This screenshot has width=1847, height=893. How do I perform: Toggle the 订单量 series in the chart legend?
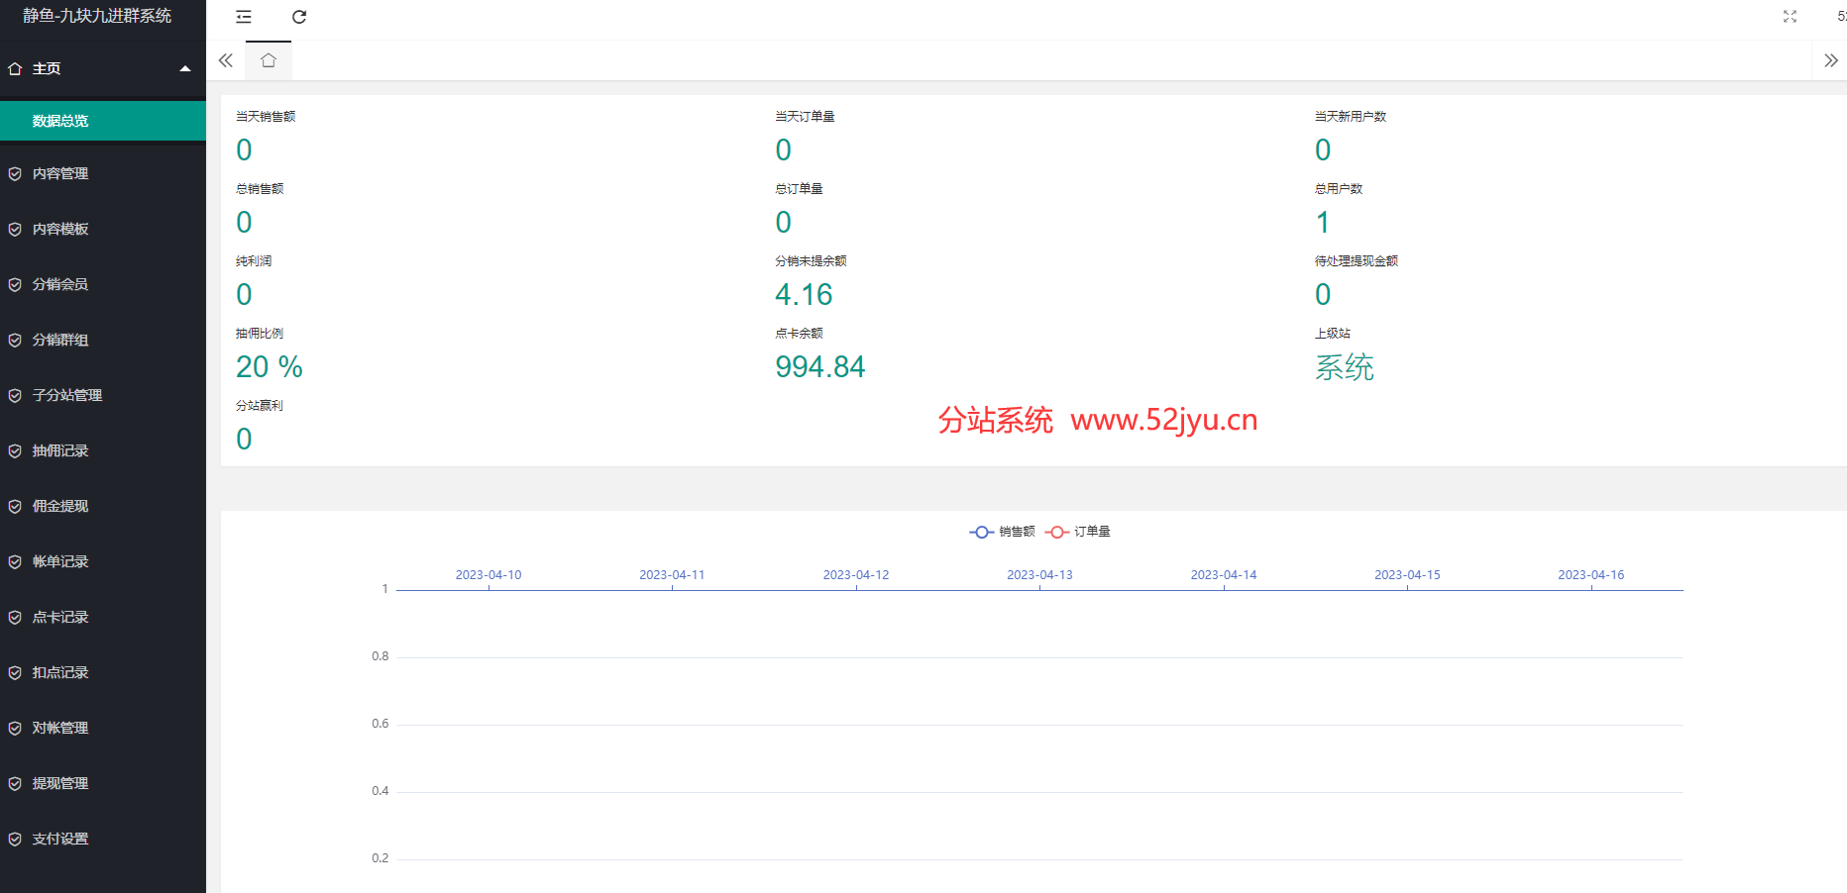(x=1078, y=532)
